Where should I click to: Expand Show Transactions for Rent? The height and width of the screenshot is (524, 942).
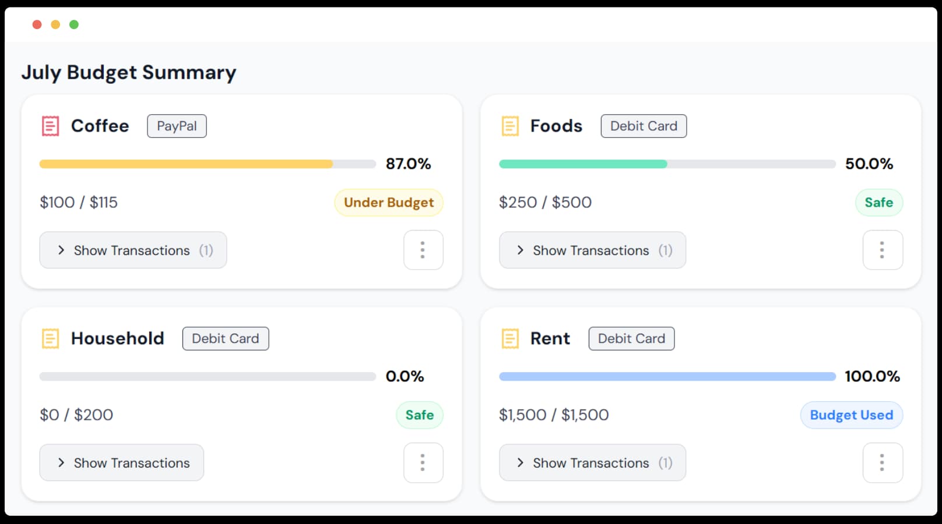click(592, 463)
